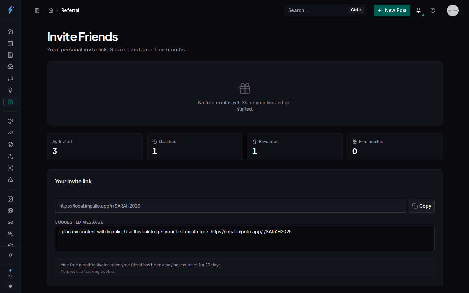Image resolution: width=469 pixels, height=293 pixels.
Task: Open the team users icon in sidebar
Action: click(10, 234)
